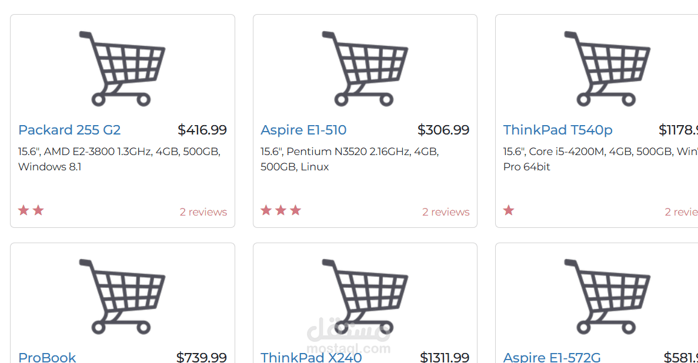Click the two-star rating of Packard 255 G2
The width and height of the screenshot is (698, 363).
31,210
